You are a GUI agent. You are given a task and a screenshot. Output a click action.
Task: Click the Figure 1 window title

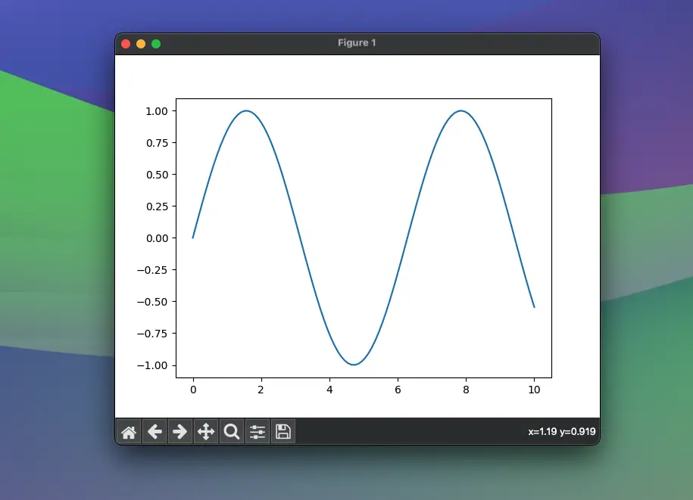[x=357, y=43]
